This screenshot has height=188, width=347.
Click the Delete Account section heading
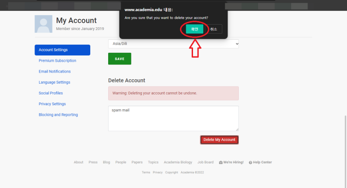pyautogui.click(x=127, y=80)
